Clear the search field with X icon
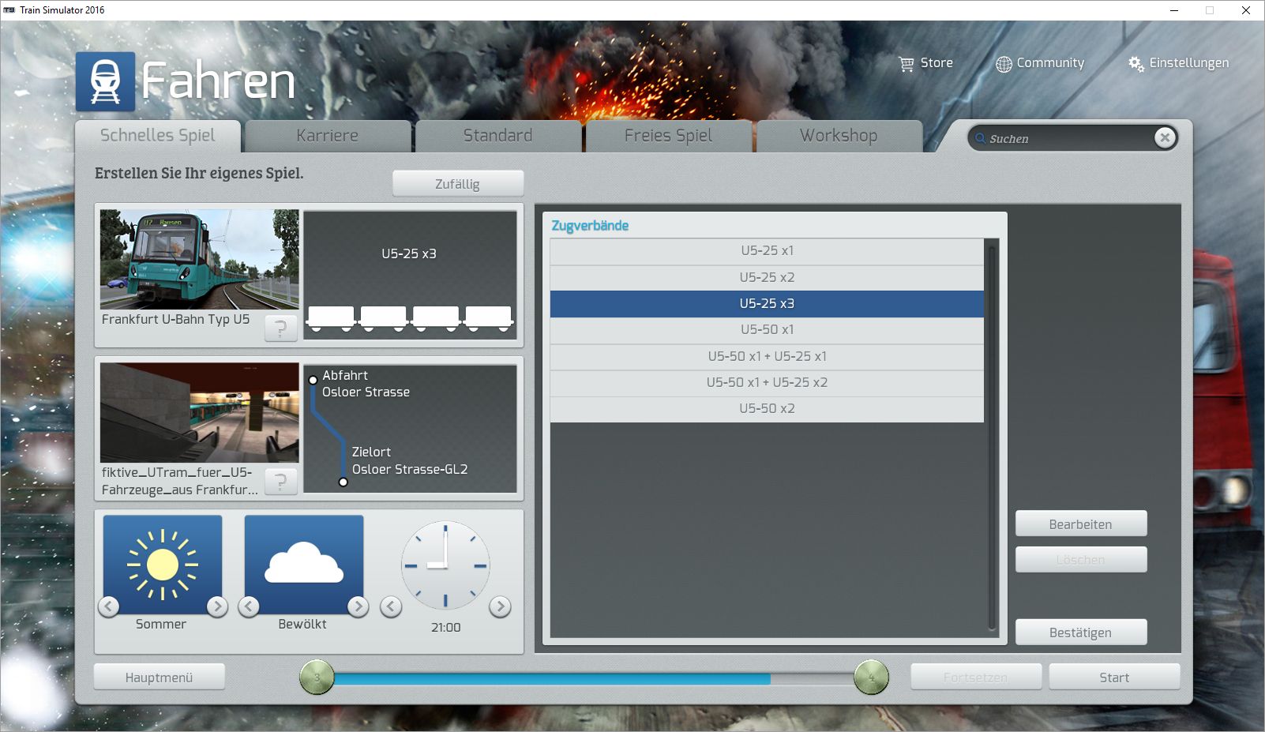 [x=1165, y=138]
